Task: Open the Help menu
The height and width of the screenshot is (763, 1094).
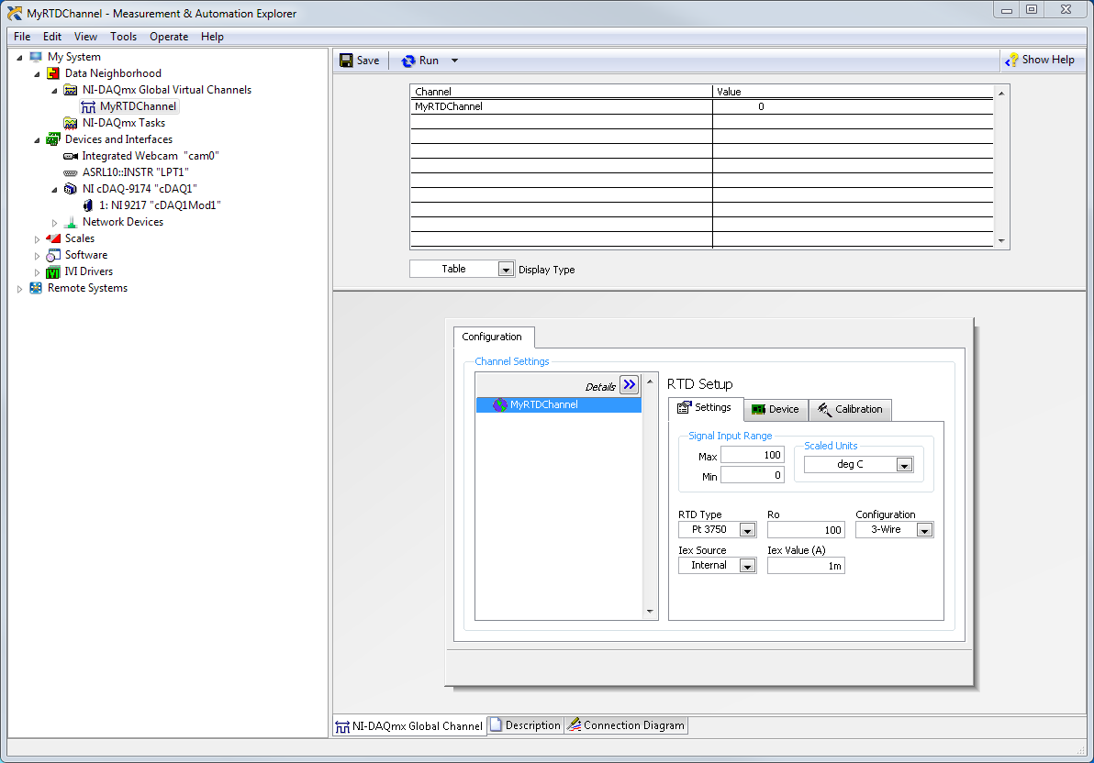Action: tap(212, 37)
